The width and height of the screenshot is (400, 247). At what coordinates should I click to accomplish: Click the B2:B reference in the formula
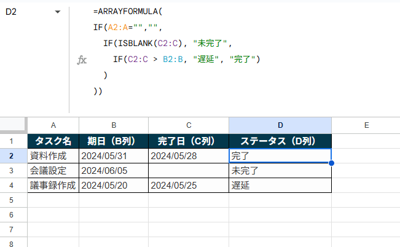click(173, 60)
